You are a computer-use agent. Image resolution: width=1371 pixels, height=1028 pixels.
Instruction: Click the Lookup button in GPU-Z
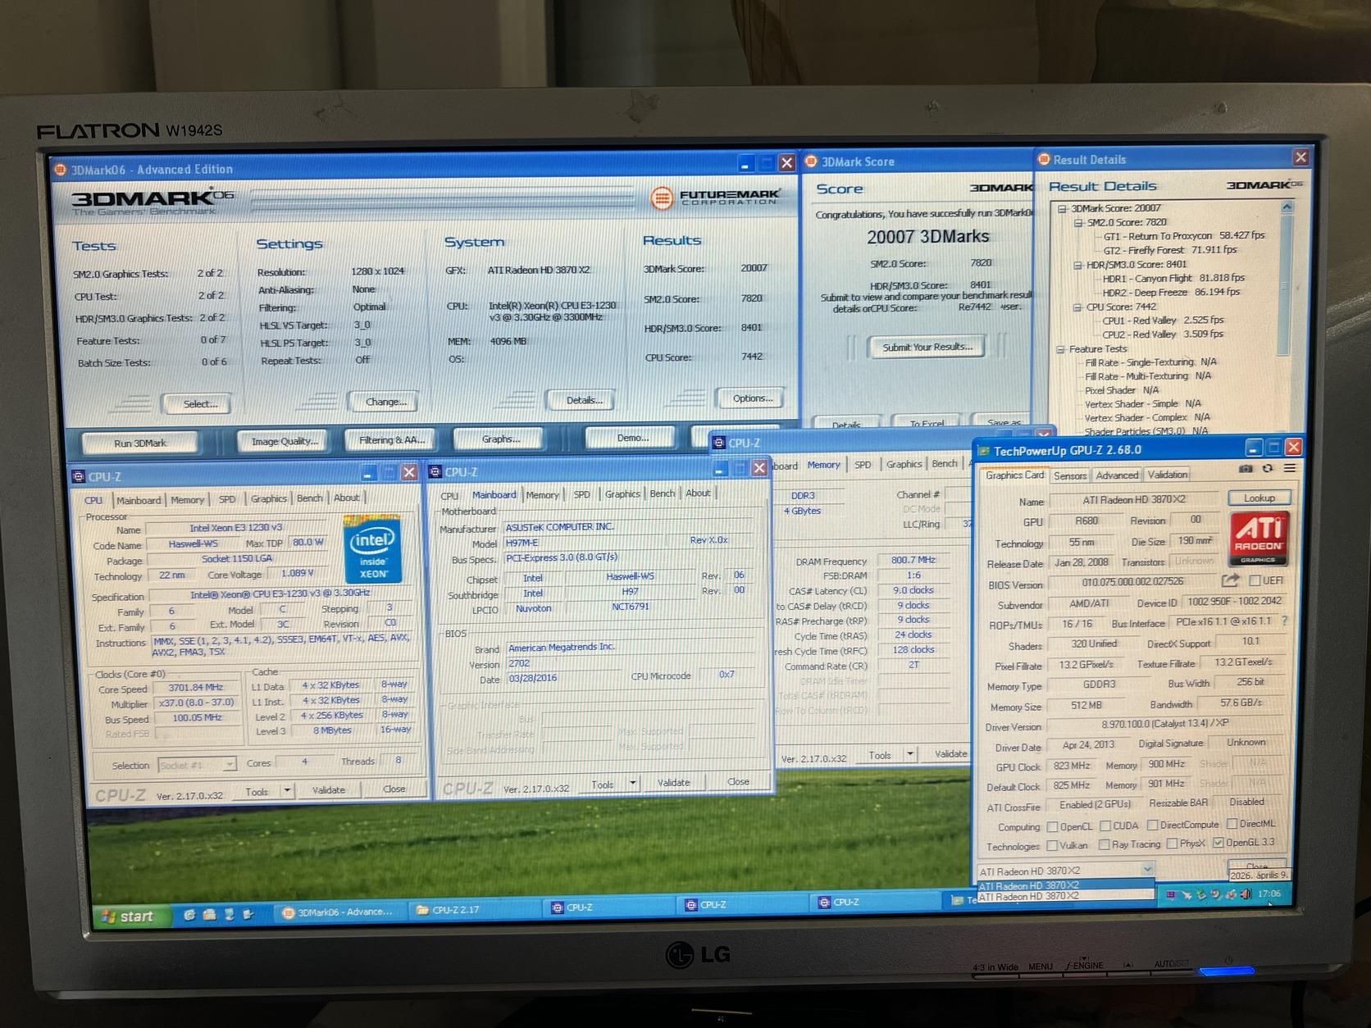1259,498
